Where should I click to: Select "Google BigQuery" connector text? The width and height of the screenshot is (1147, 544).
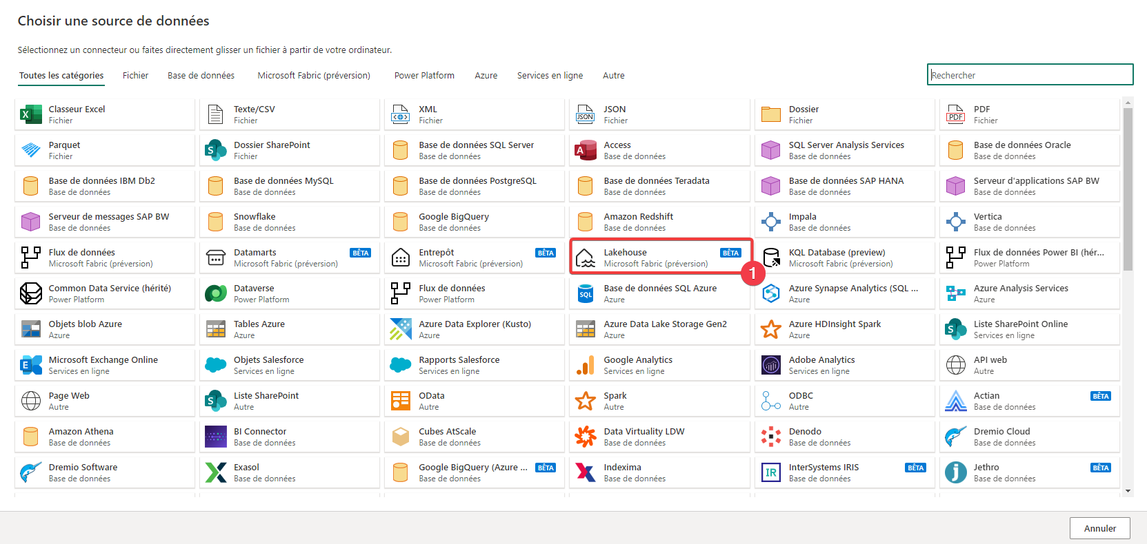click(454, 217)
